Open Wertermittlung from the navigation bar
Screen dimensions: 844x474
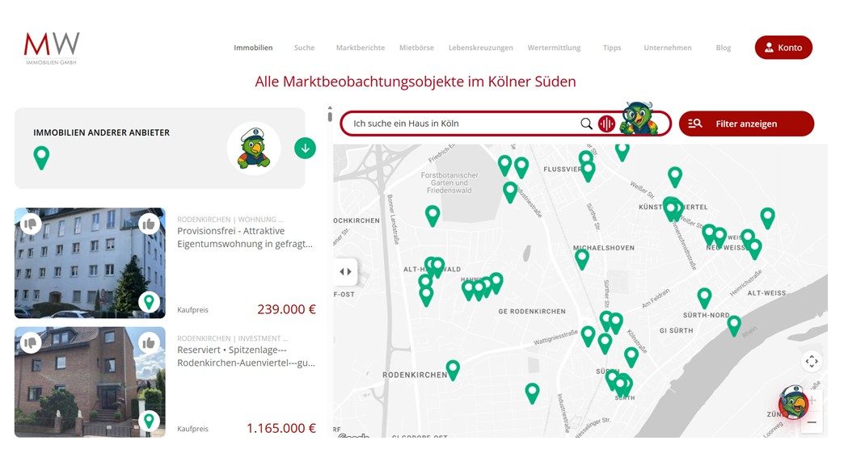[554, 48]
